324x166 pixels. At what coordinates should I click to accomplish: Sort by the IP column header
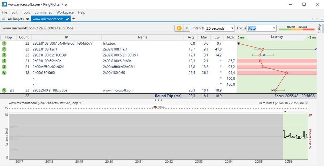coord(66,37)
